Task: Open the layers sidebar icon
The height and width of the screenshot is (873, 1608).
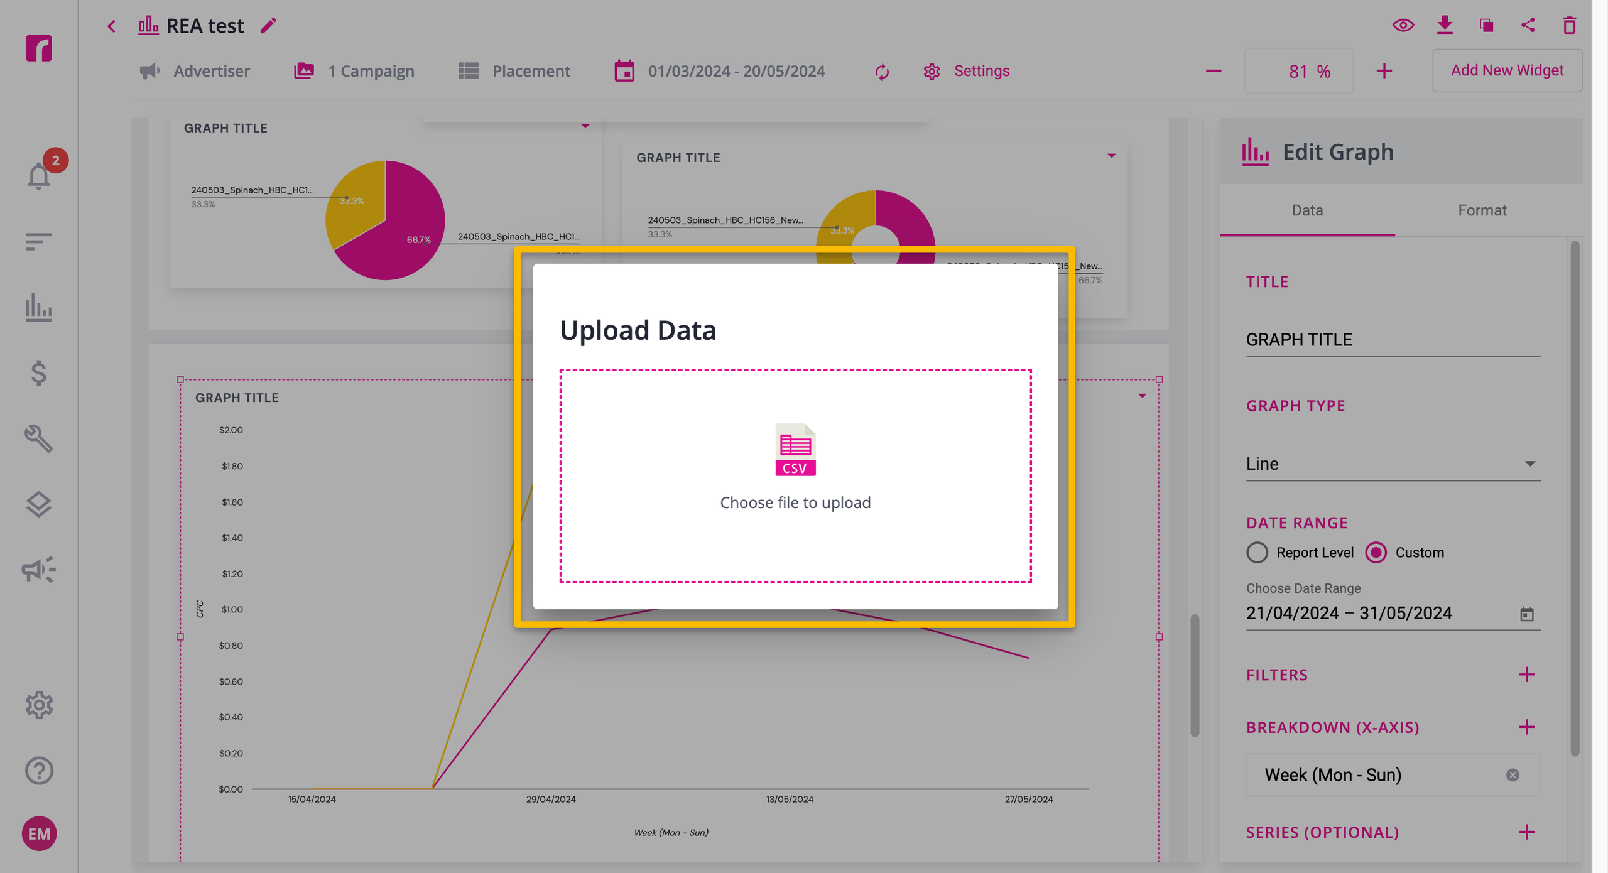Action: (x=39, y=504)
